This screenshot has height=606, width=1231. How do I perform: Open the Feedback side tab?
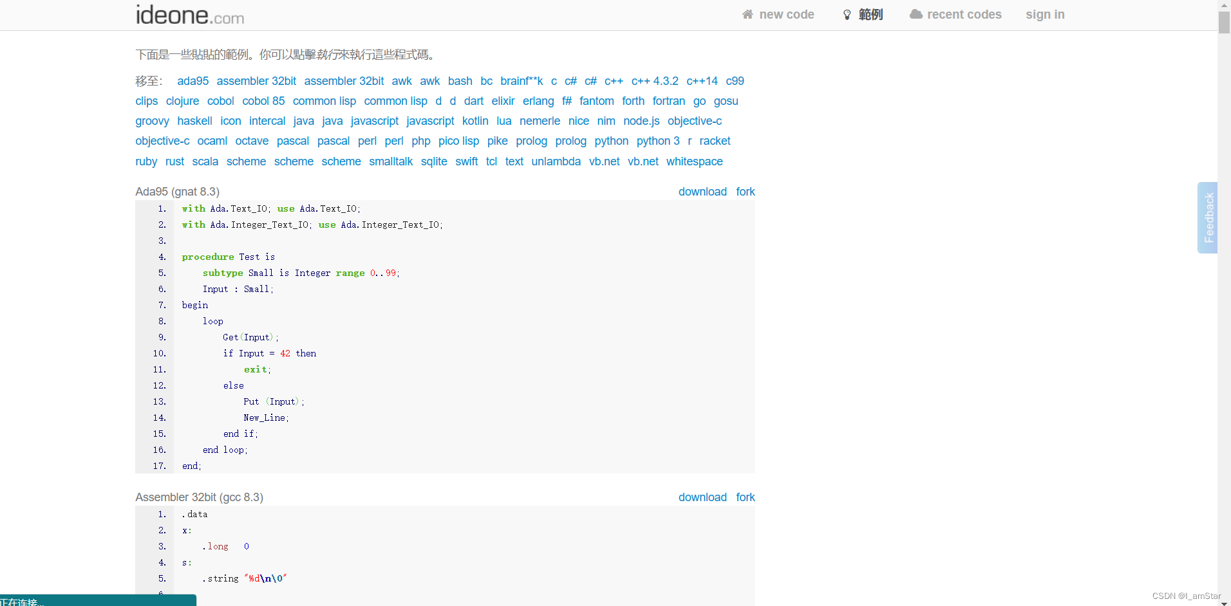[x=1208, y=217]
